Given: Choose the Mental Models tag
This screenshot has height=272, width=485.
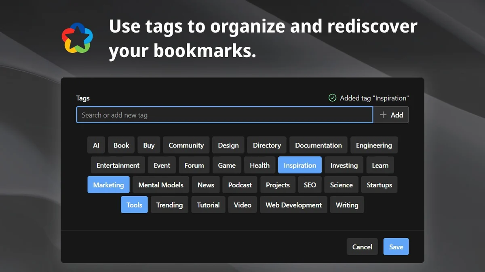Looking at the screenshot, I should point(160,185).
